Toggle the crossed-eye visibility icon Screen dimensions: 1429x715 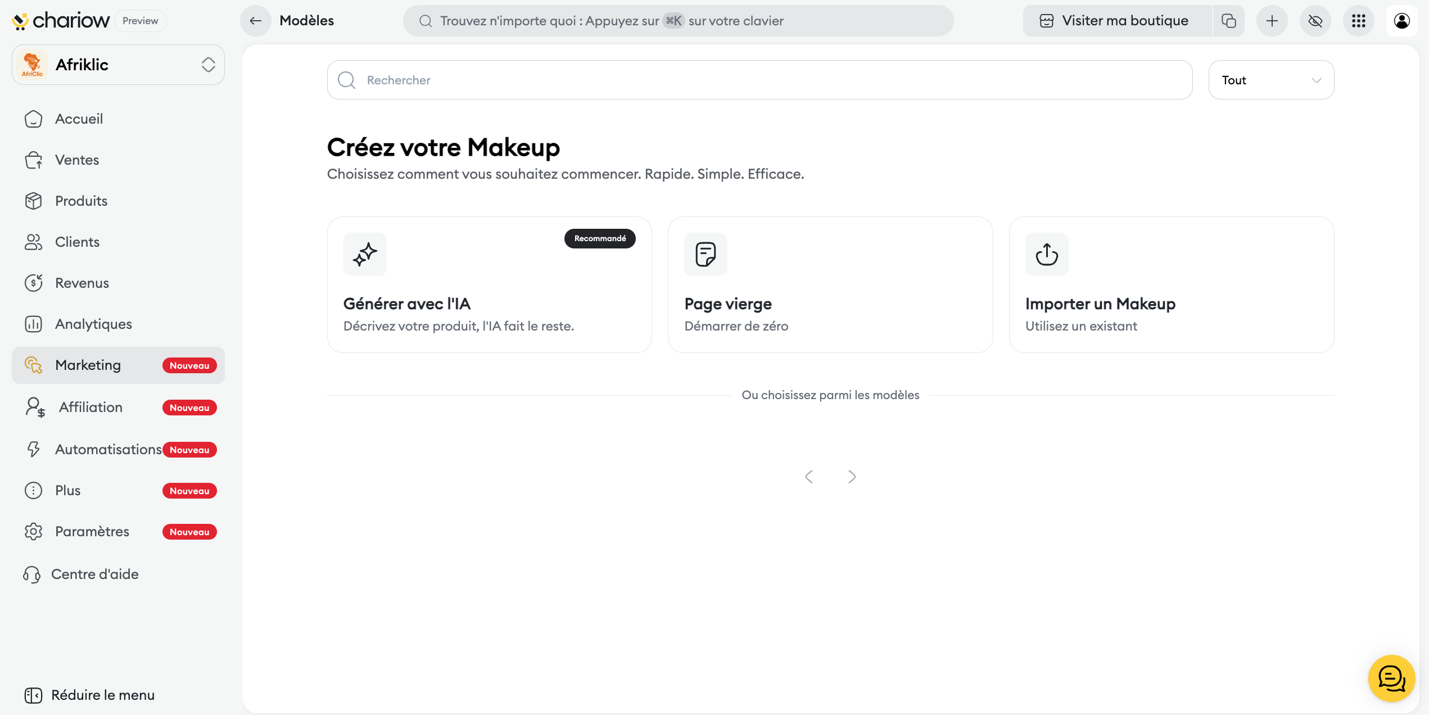[1315, 21]
